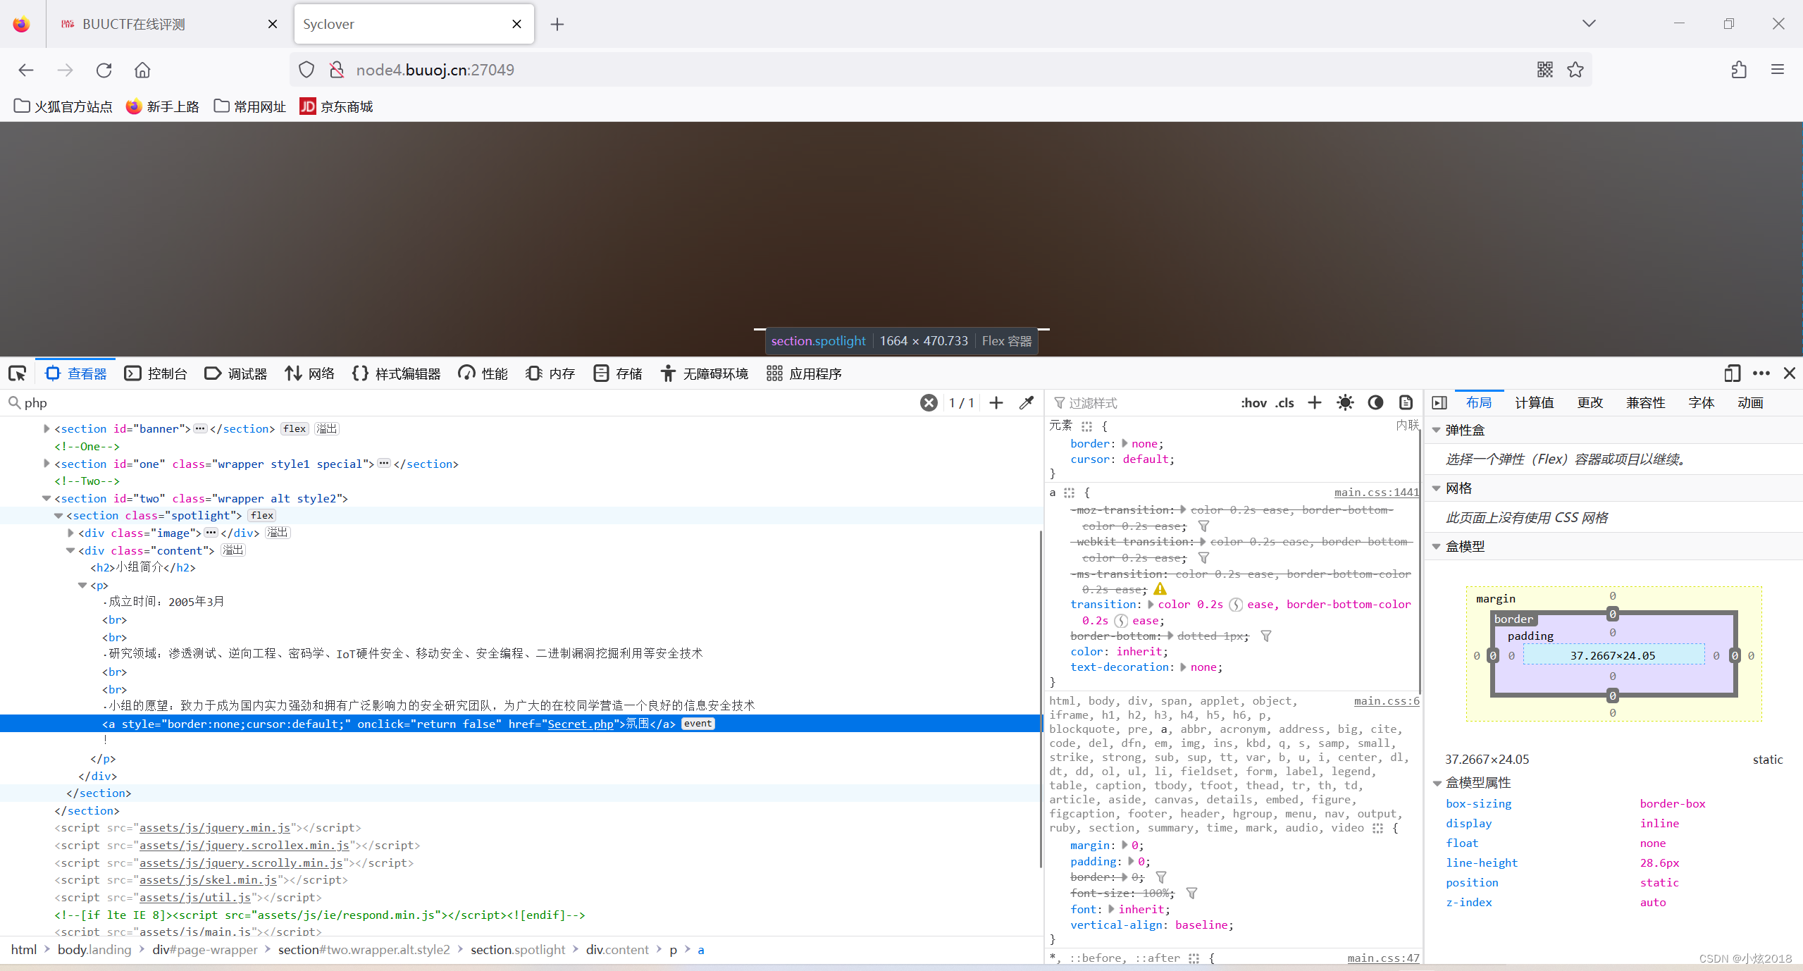The height and width of the screenshot is (971, 1803).
Task: Switch to the BUUCTF在线评测 tab
Action: coord(168,24)
